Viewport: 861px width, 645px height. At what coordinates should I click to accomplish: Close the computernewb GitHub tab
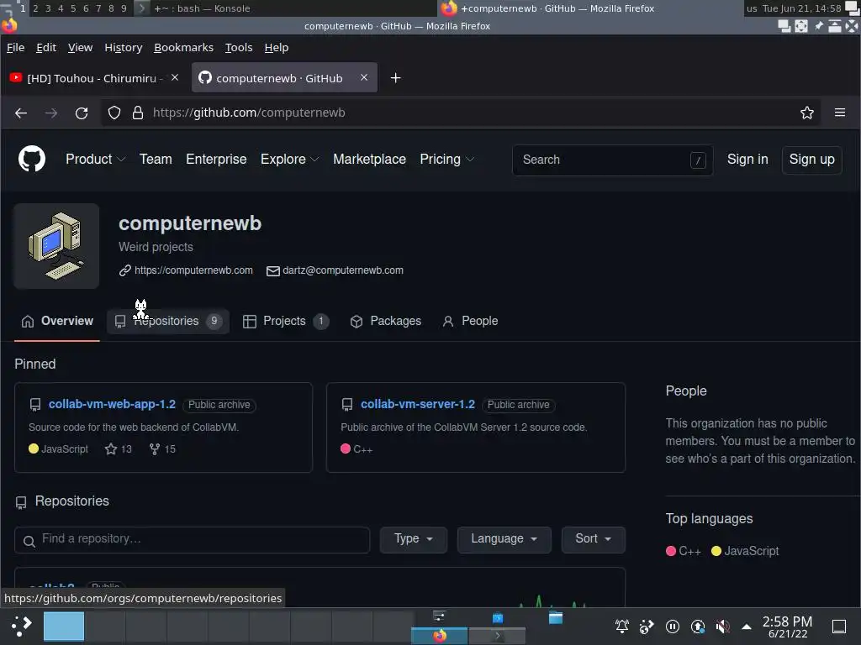coord(363,78)
